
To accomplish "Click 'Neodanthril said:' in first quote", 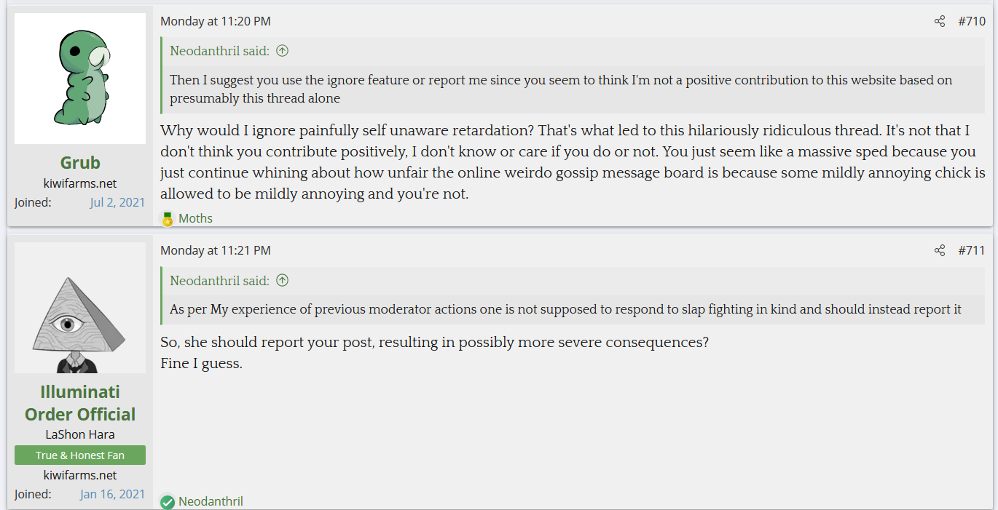I will 219,51.
